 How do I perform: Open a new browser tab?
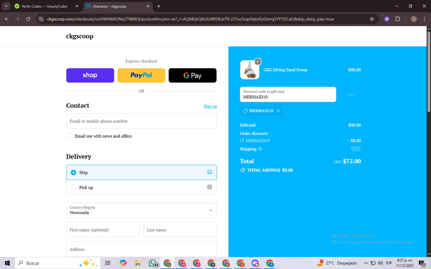(159, 6)
